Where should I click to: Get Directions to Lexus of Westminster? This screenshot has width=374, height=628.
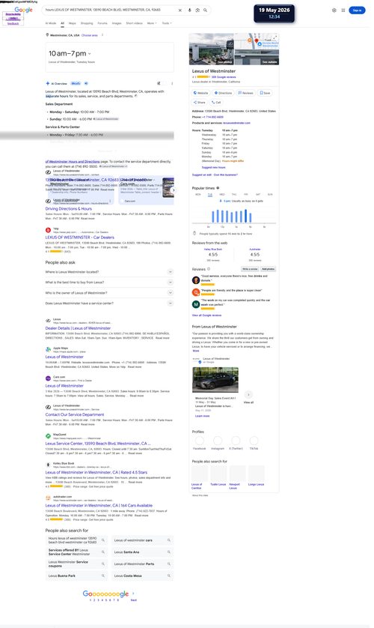coord(223,93)
